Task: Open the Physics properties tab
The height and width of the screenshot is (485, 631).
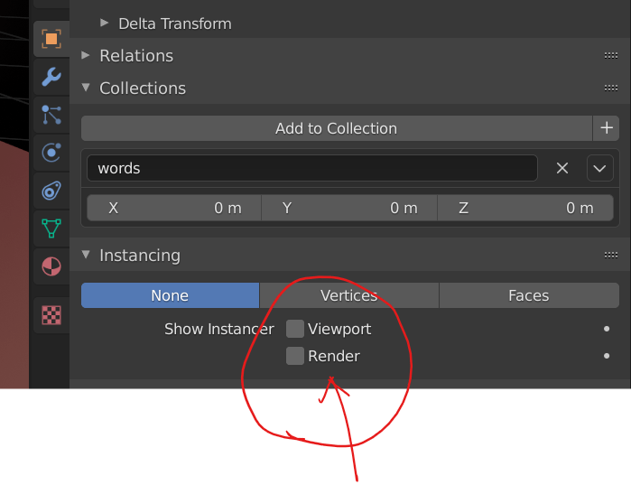Action: tap(51, 152)
